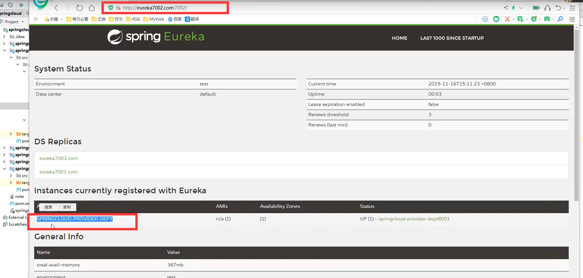Expand the .idea folder in project tree

pyautogui.click(x=4, y=37)
